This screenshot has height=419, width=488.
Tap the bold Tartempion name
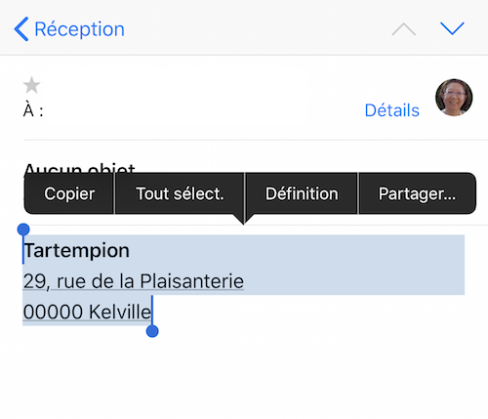click(x=77, y=251)
